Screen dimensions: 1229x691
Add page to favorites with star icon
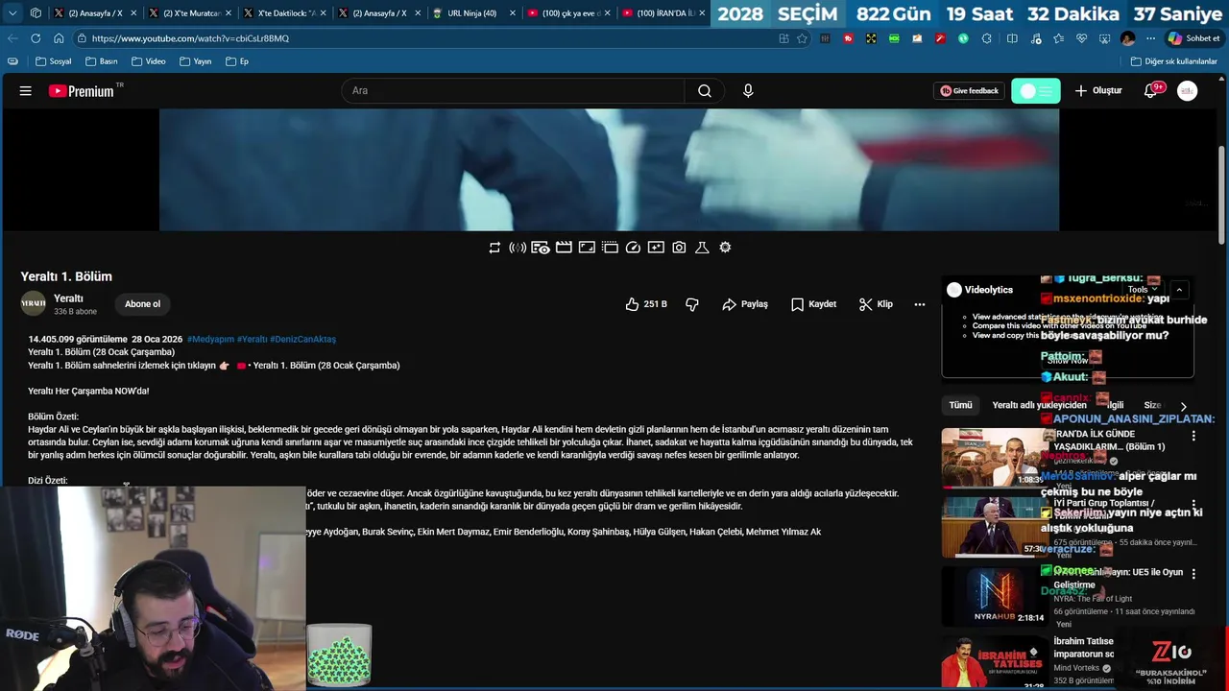click(803, 38)
